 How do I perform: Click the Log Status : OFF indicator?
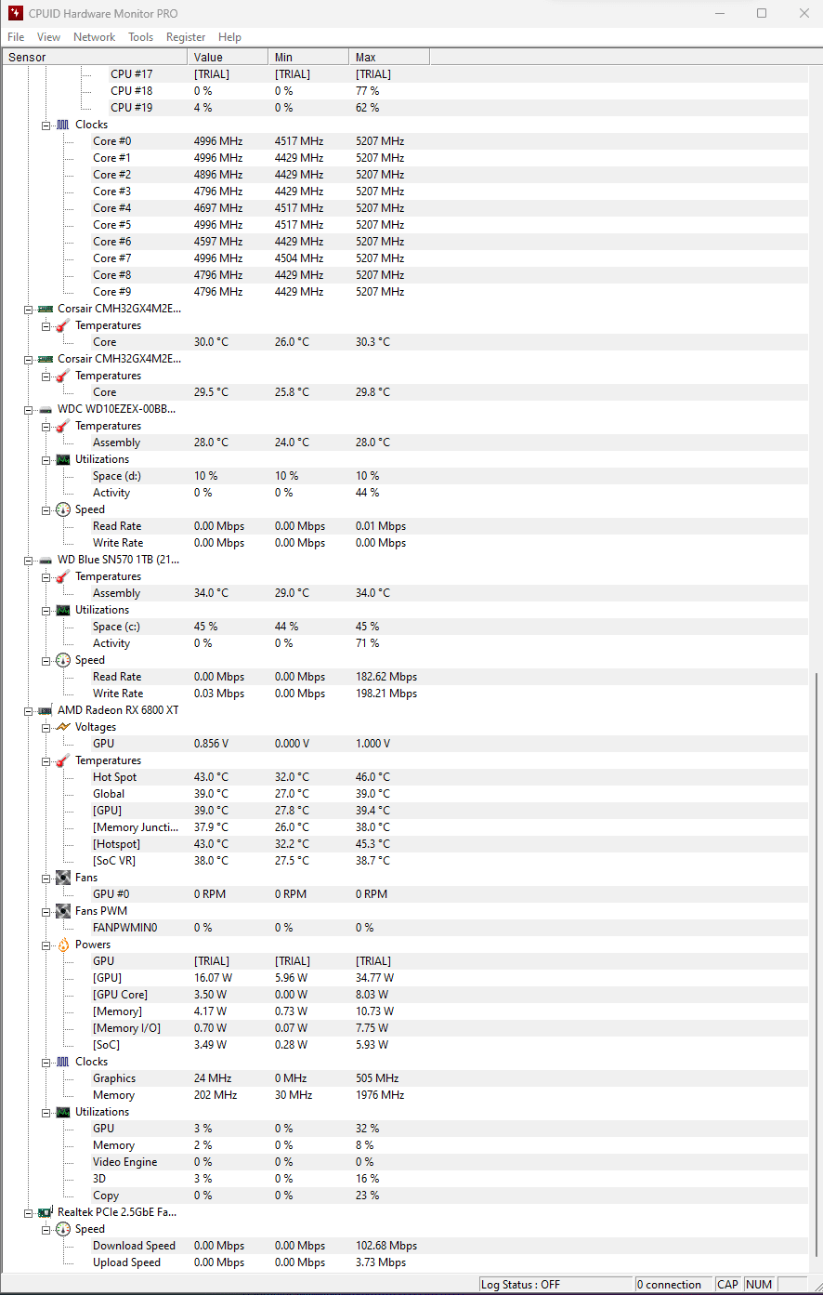(x=555, y=1285)
